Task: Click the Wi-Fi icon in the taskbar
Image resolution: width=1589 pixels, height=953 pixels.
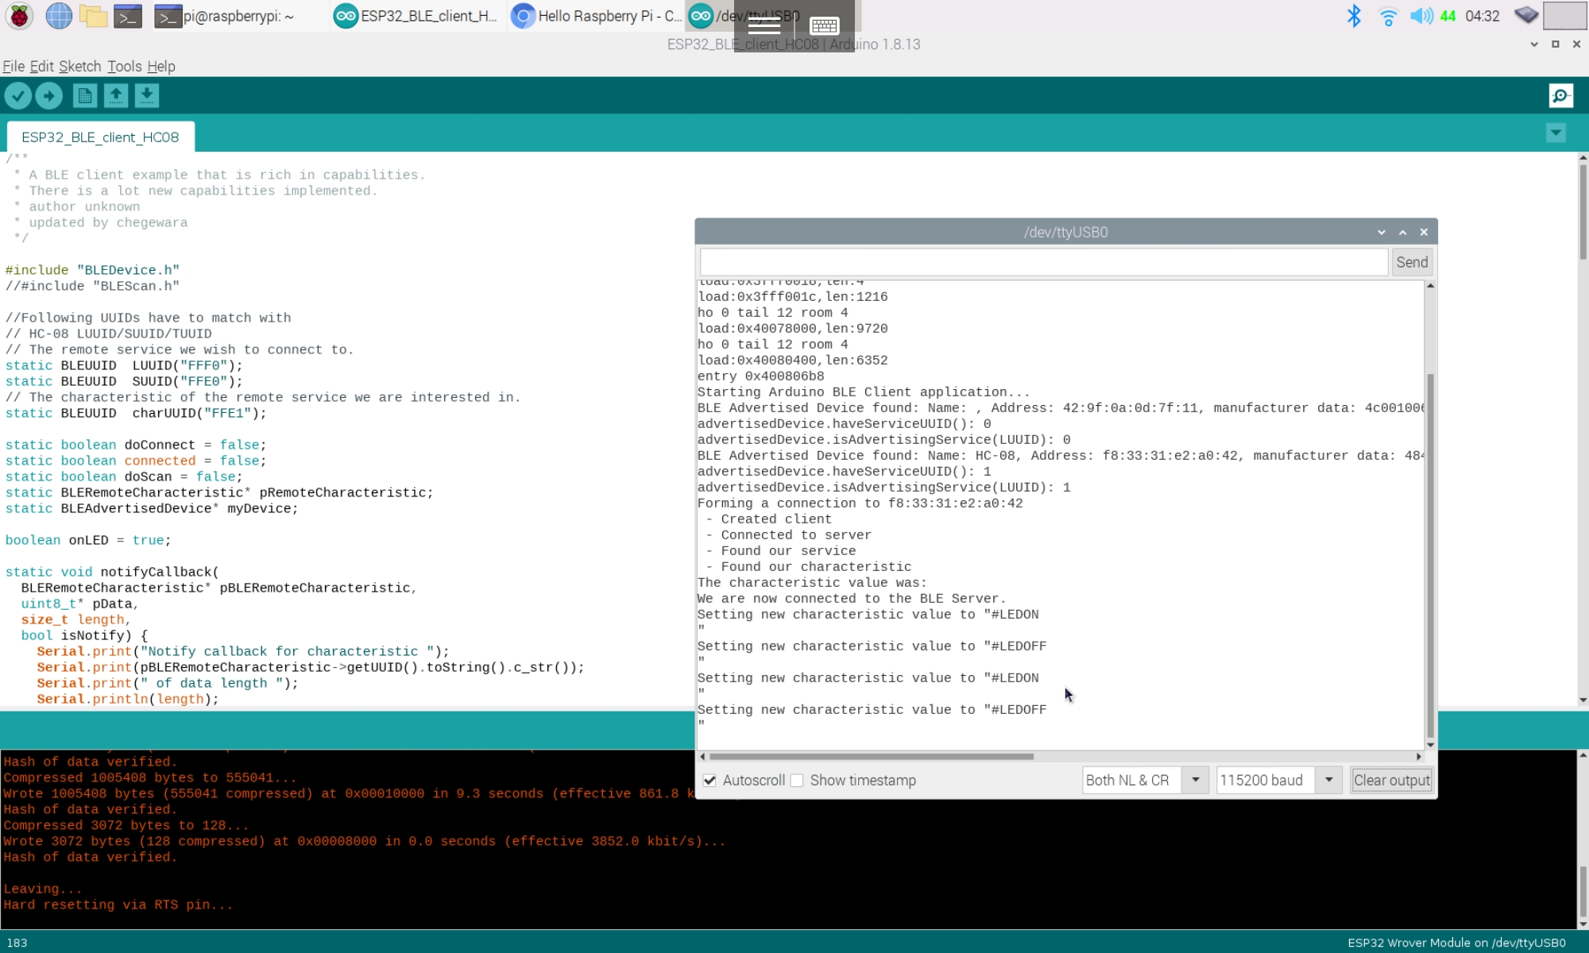Action: tap(1387, 14)
